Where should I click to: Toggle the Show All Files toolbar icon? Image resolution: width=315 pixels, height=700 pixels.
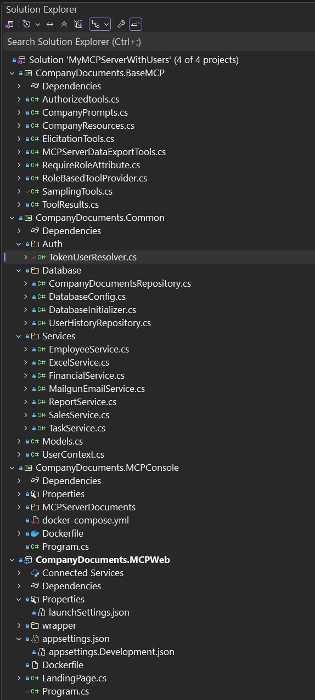pos(78,24)
